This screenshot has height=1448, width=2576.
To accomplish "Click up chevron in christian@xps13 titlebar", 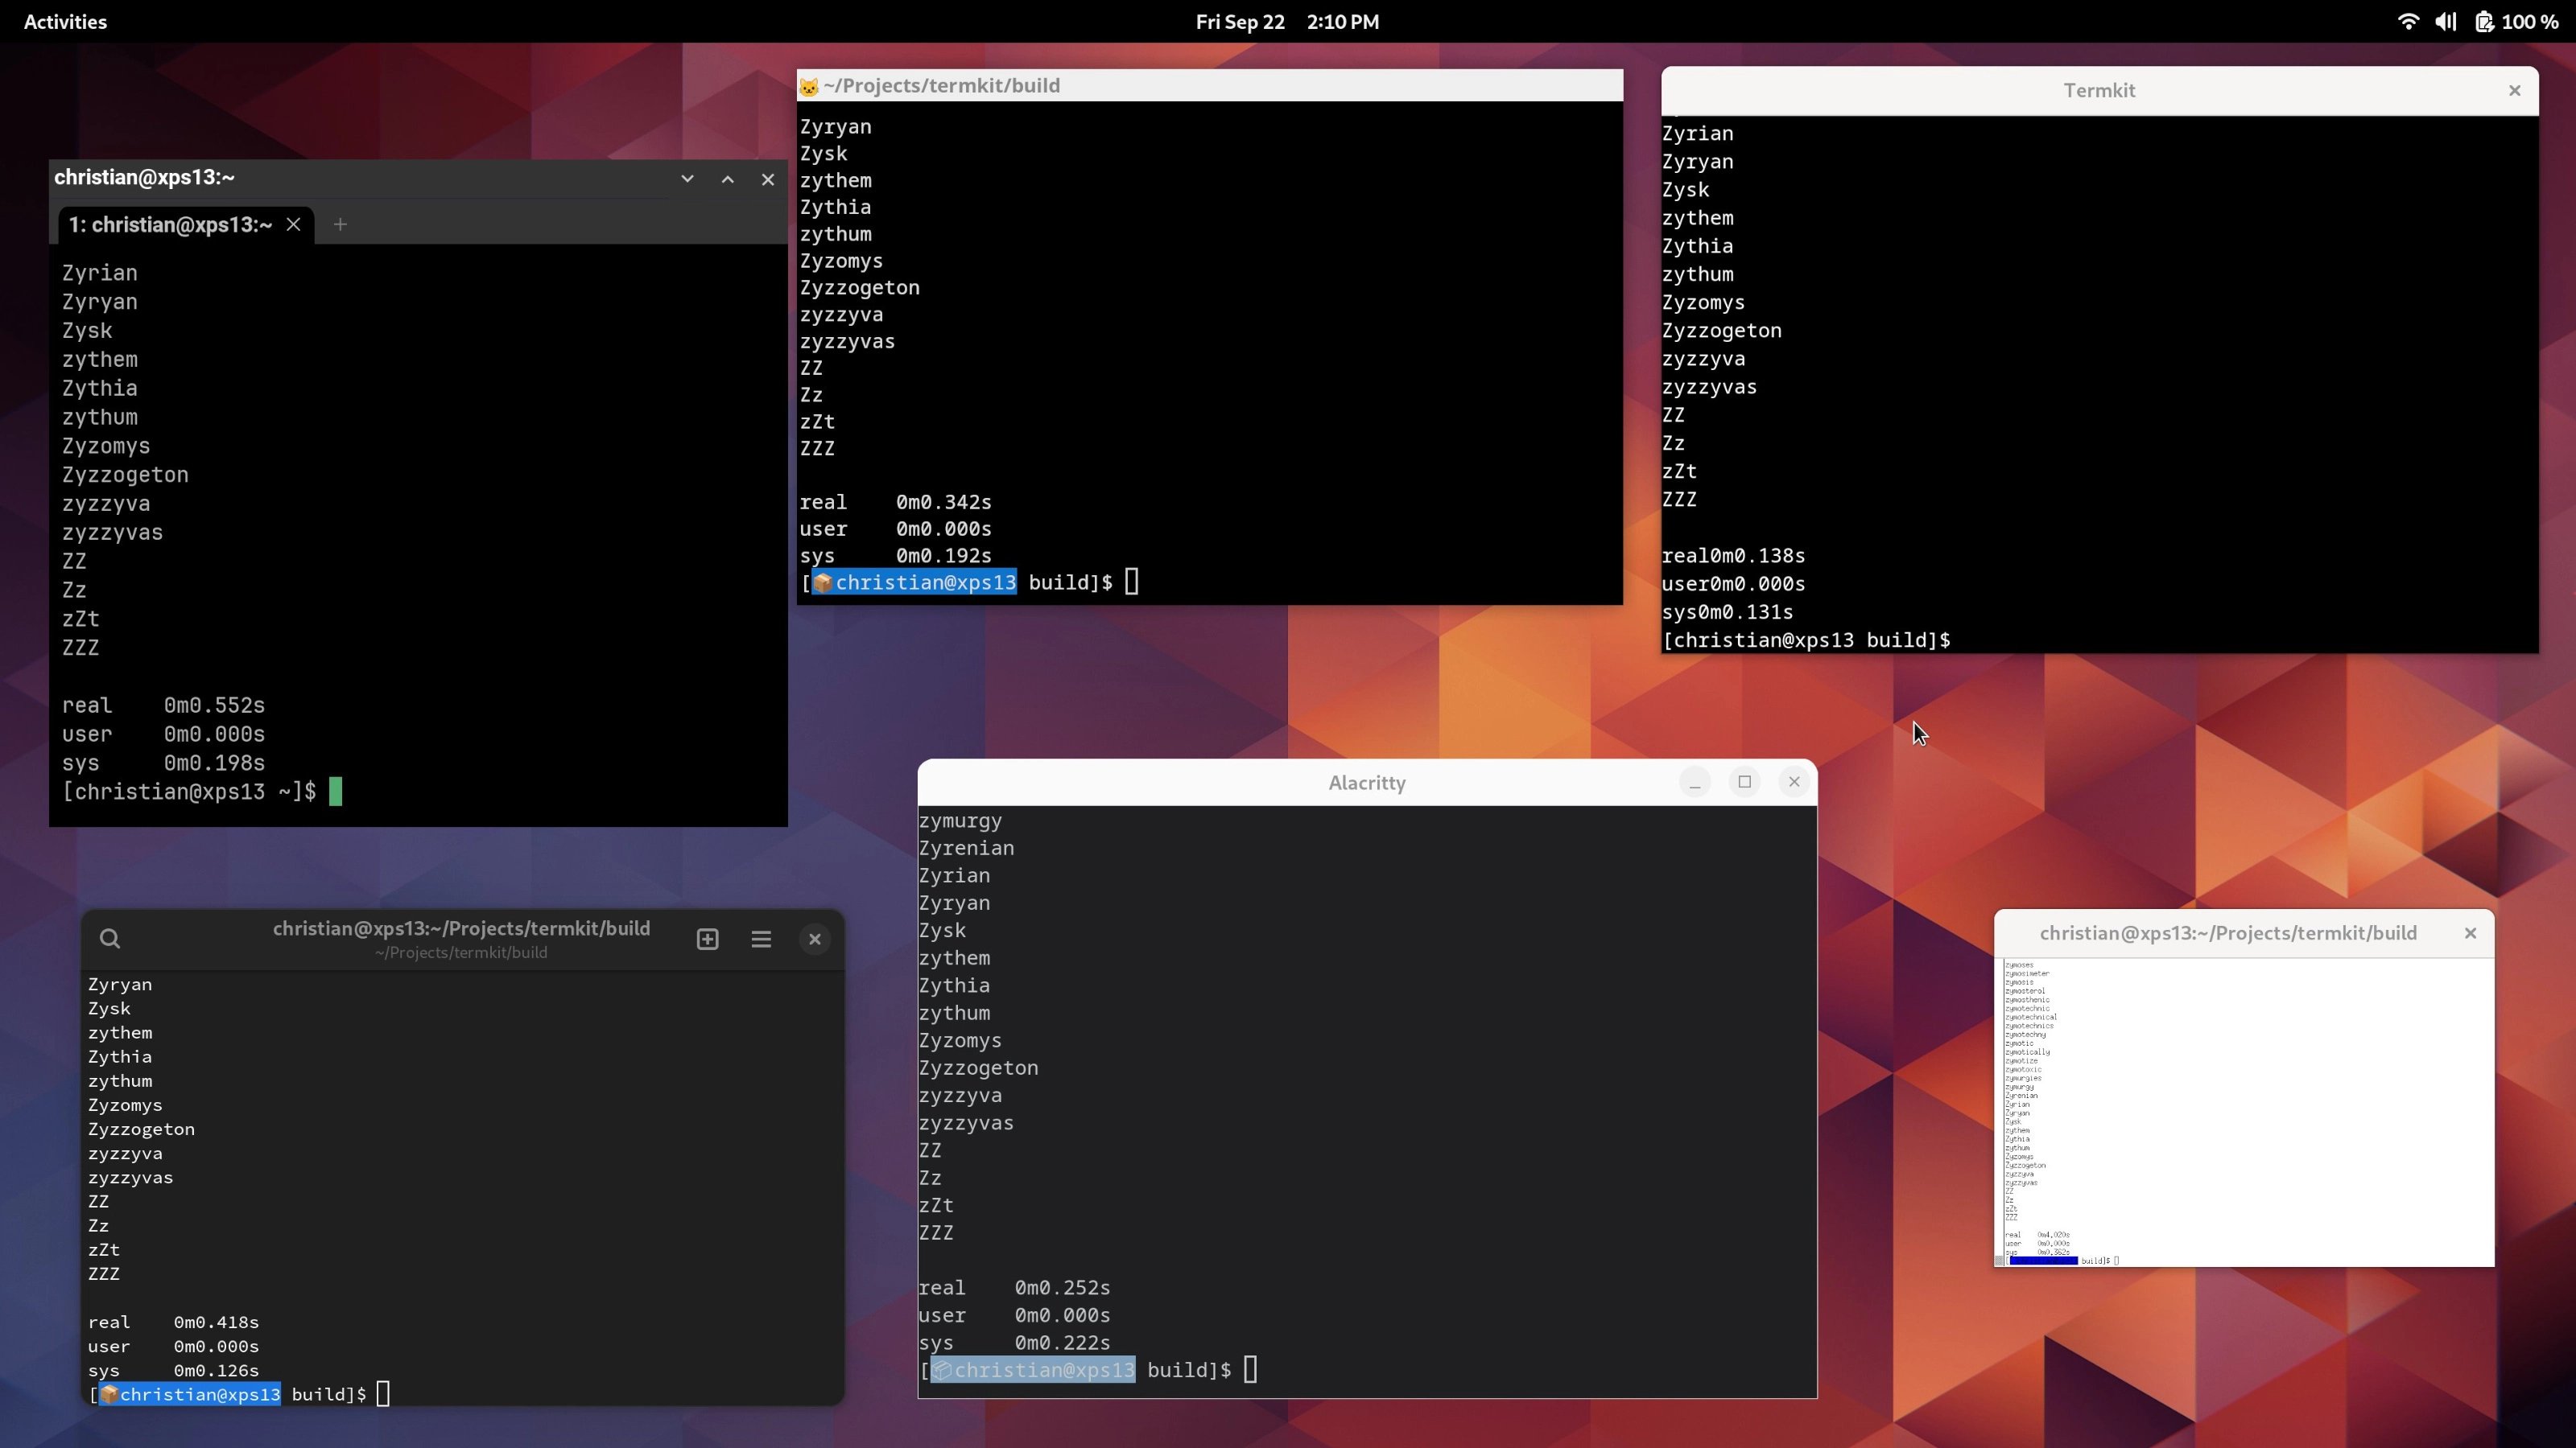I will pos(727,178).
